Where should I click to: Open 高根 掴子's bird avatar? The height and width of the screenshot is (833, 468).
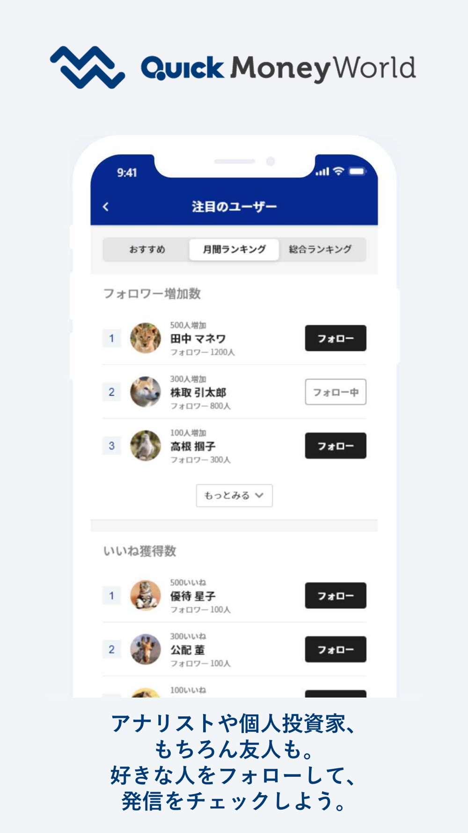145,446
